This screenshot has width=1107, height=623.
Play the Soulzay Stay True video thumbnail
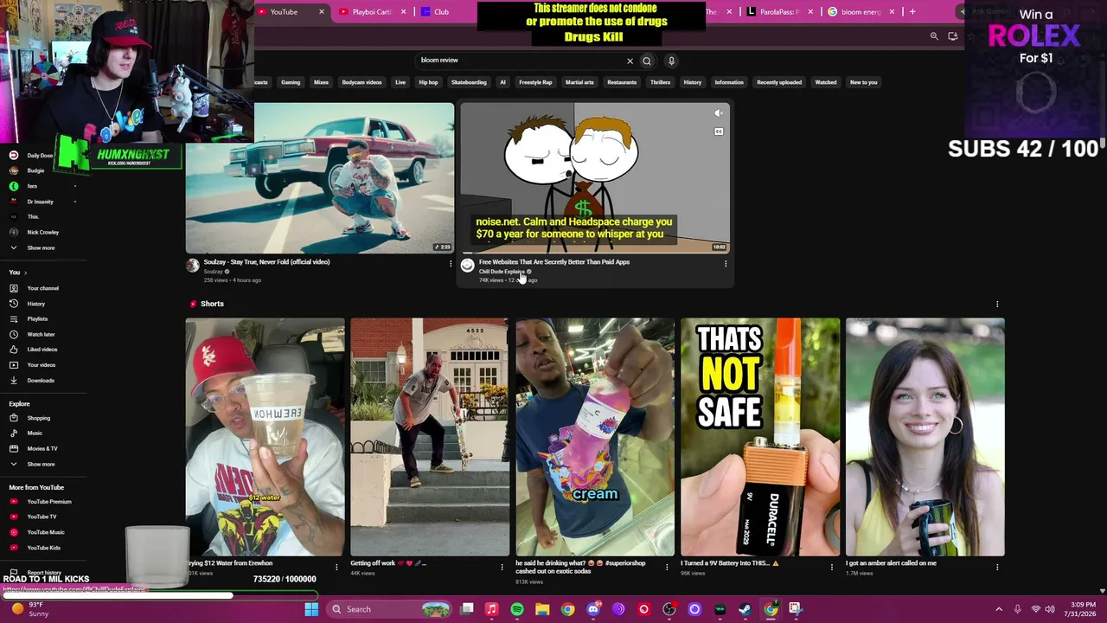(x=320, y=178)
